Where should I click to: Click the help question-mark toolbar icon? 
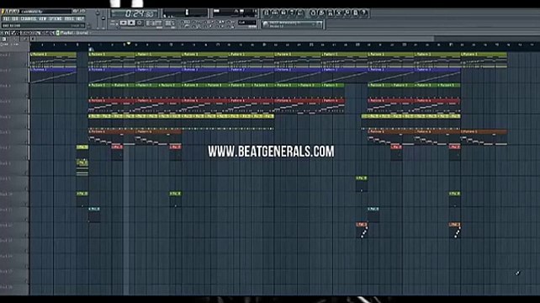coord(363,13)
